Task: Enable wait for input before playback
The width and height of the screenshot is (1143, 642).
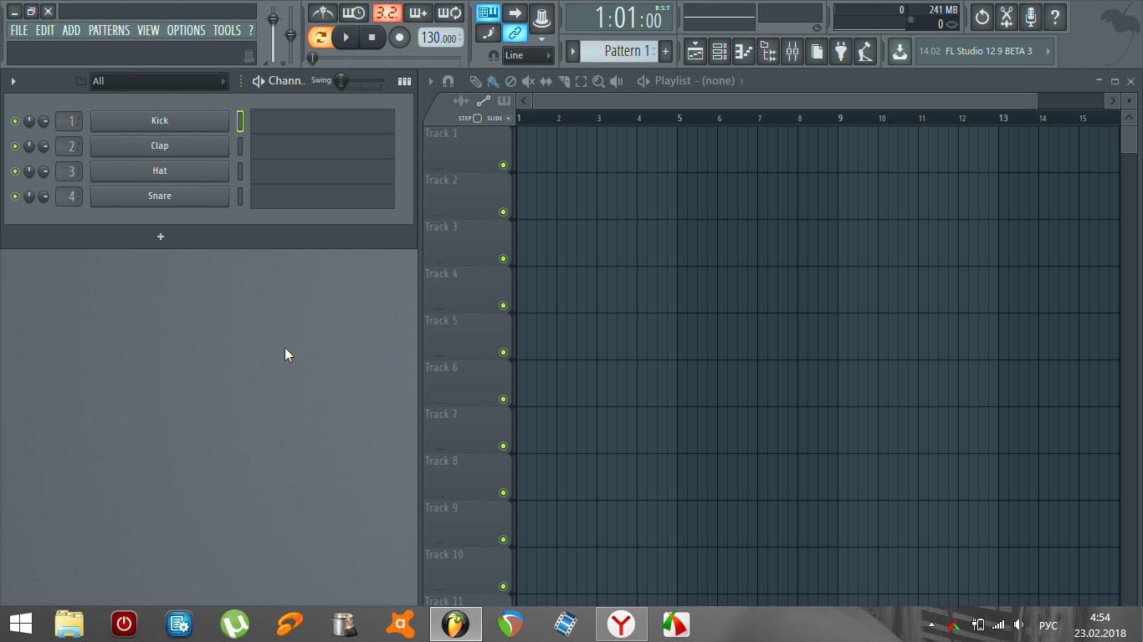Action: (x=354, y=13)
